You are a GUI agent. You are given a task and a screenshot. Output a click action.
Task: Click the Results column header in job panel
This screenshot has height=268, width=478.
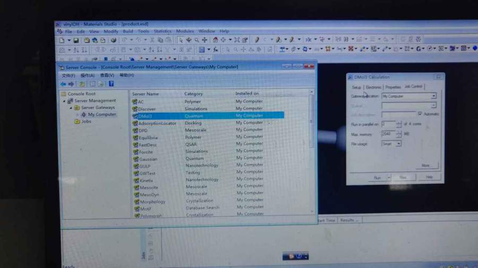click(x=349, y=220)
